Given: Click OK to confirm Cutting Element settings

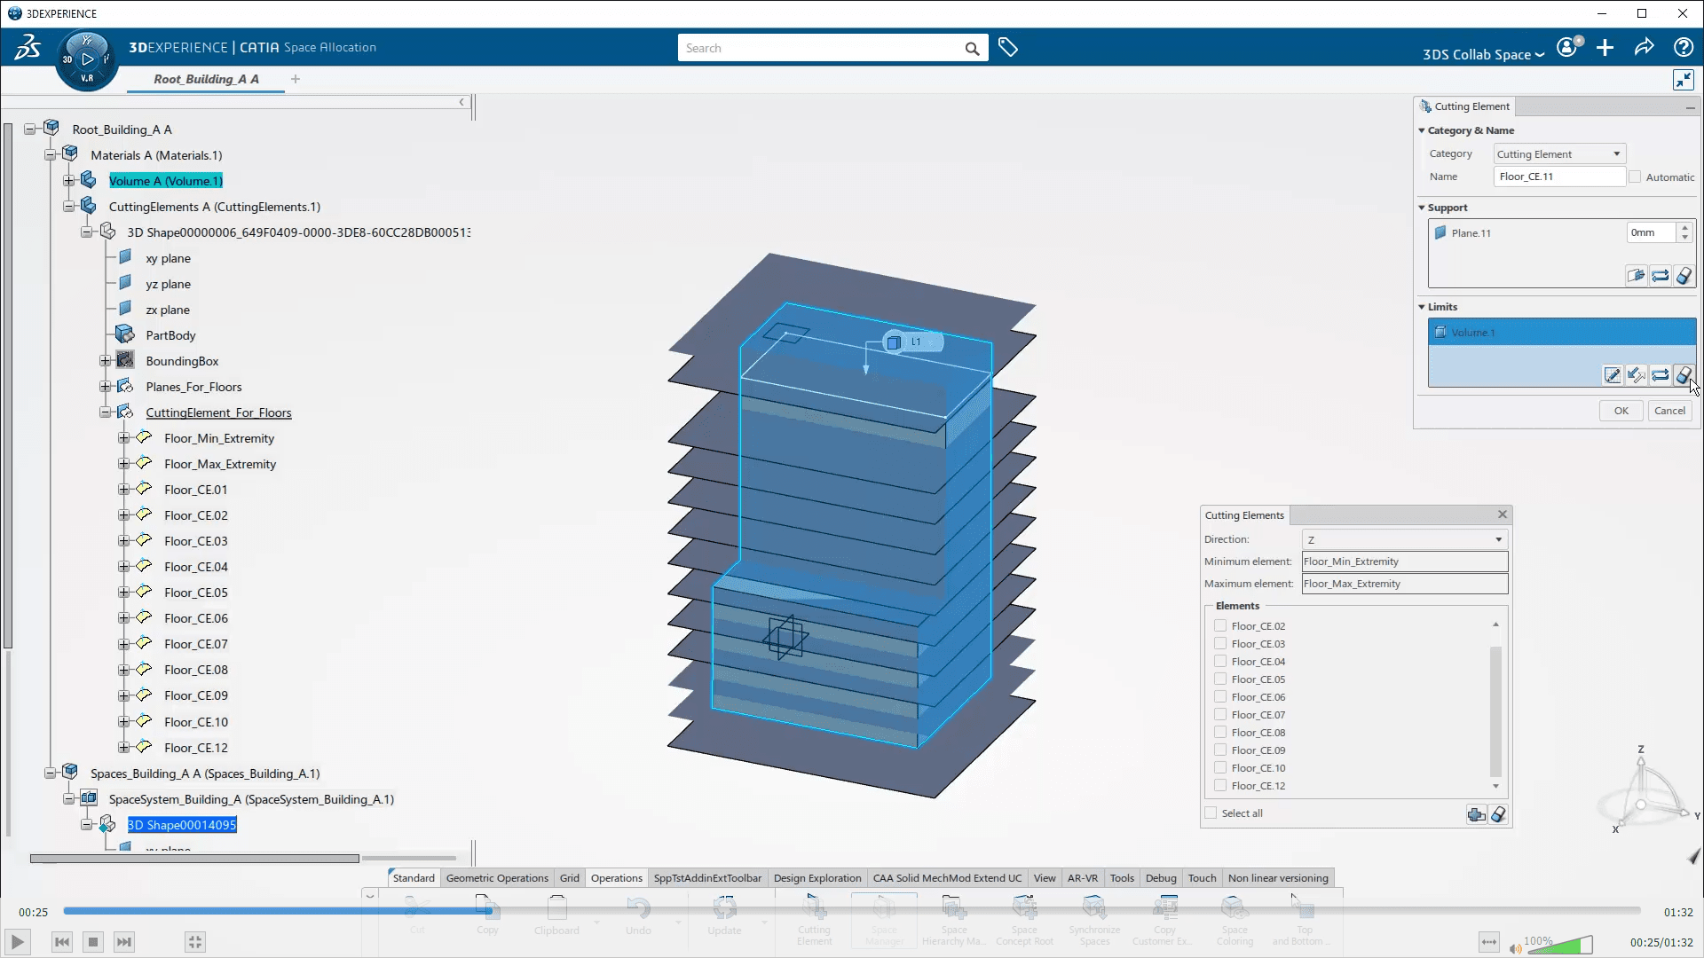Looking at the screenshot, I should (1621, 411).
